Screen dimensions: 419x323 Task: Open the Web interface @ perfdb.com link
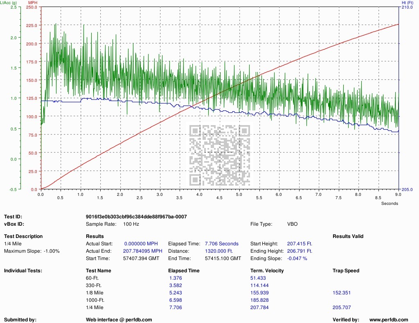(119, 320)
